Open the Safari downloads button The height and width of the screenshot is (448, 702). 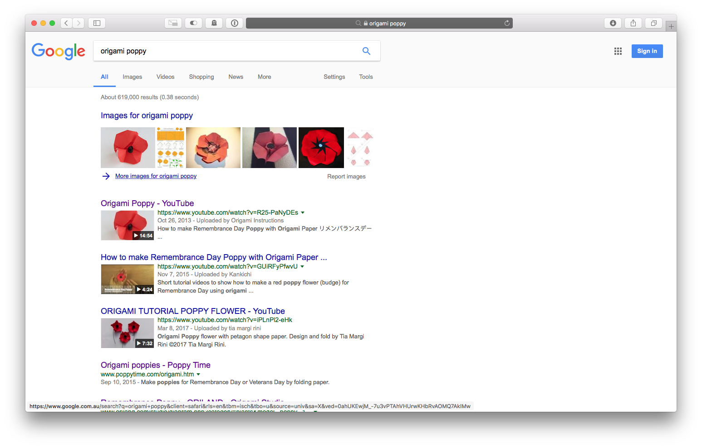pos(613,23)
